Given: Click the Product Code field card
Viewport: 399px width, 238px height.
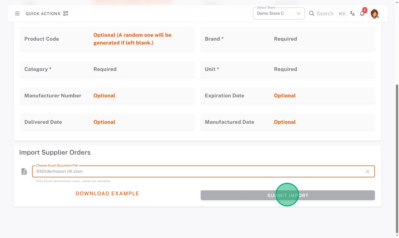Looking at the screenshot, I should coord(107,39).
